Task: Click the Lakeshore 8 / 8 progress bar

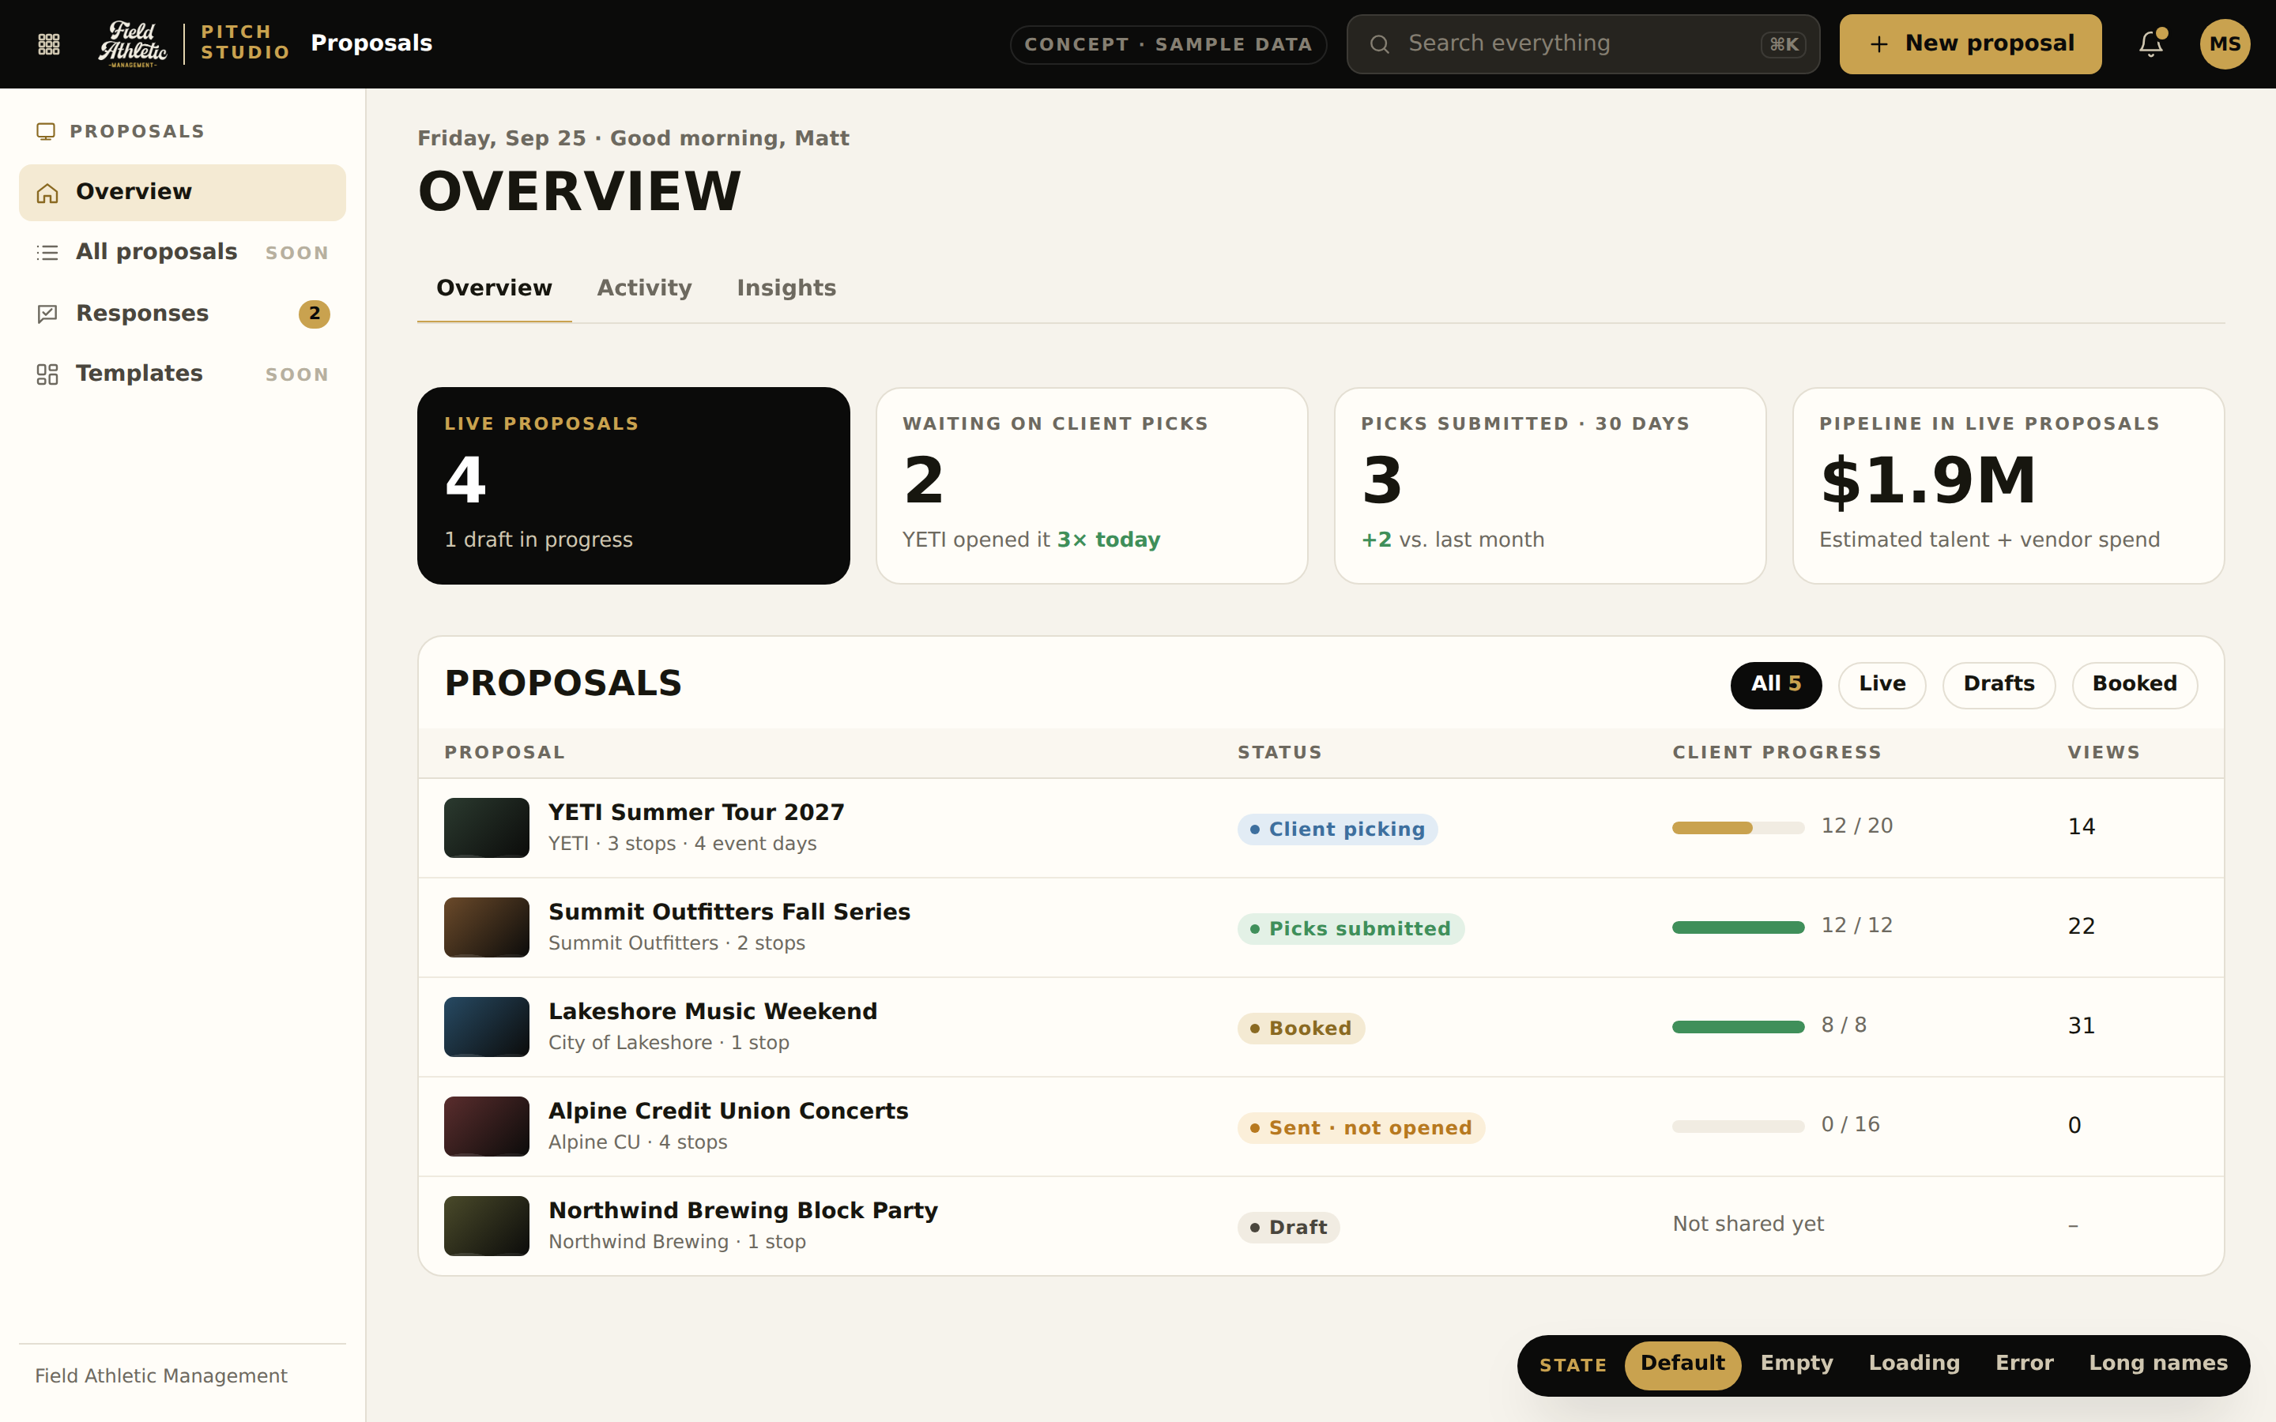Action: coord(1738,1027)
